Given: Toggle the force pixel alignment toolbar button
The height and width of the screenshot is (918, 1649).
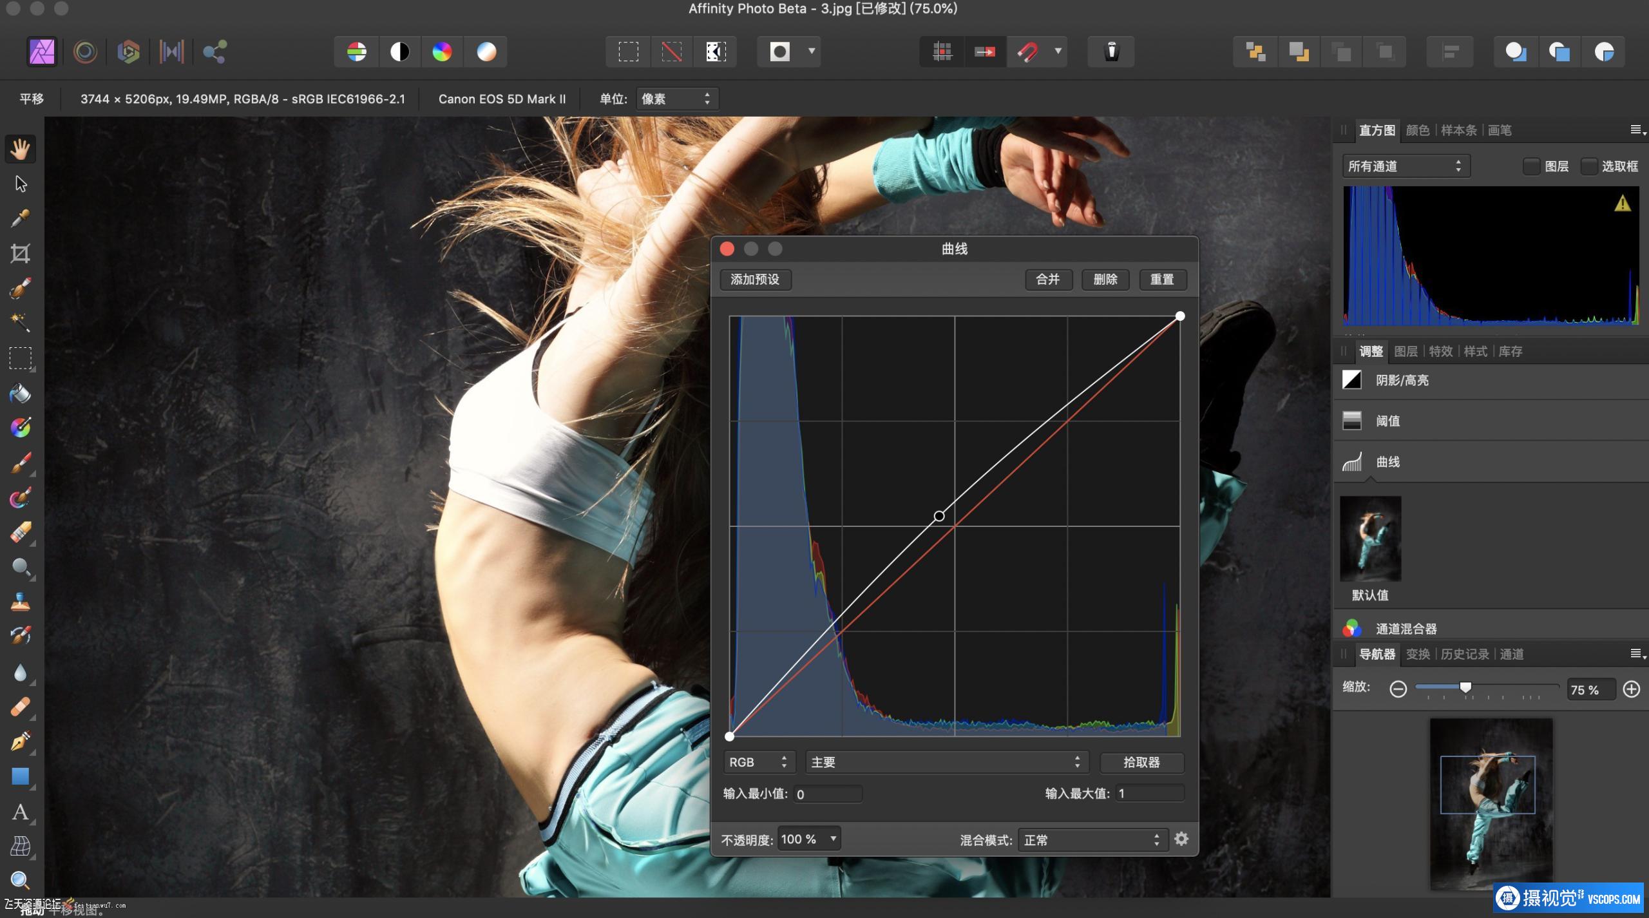Looking at the screenshot, I should [942, 52].
